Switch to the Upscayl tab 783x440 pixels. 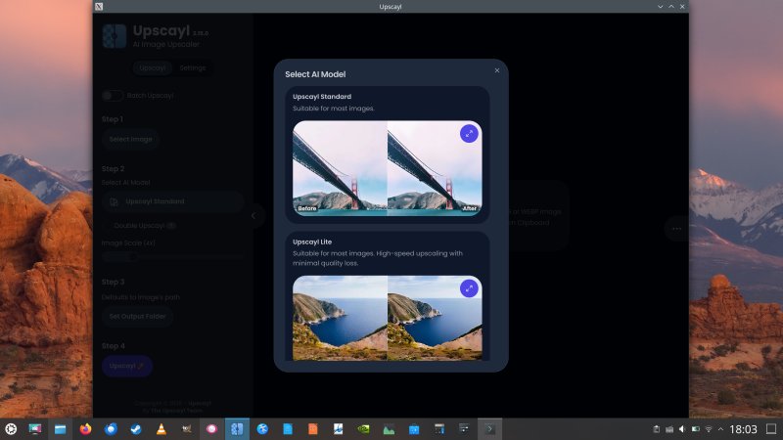(x=153, y=67)
